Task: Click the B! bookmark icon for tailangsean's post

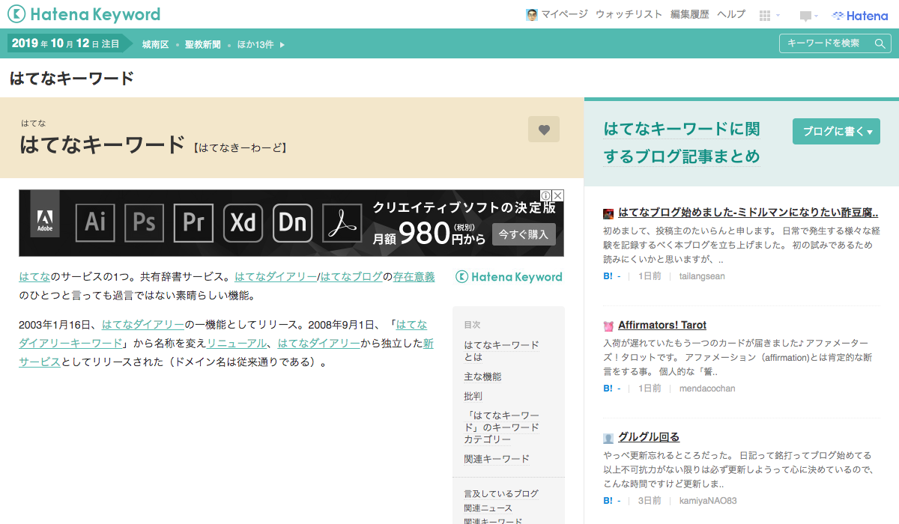Action: tap(608, 276)
